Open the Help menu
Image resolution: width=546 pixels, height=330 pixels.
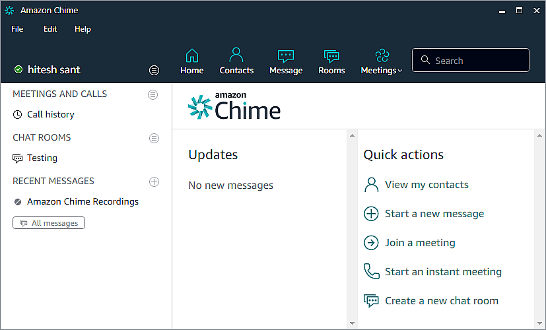coord(83,29)
